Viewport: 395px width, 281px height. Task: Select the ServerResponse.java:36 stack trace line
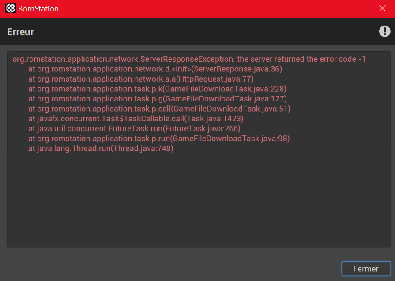click(155, 69)
